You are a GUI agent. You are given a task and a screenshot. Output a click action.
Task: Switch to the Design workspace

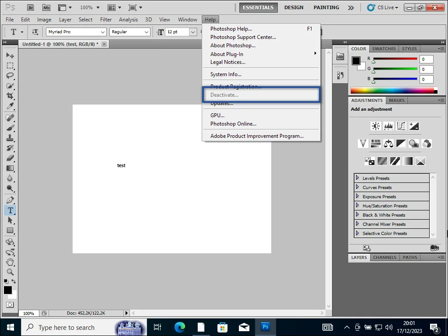click(294, 8)
